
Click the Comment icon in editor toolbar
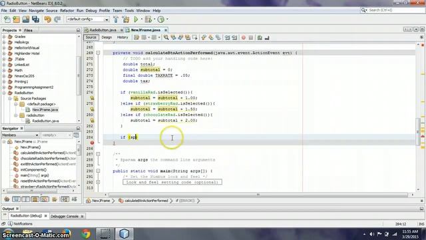(x=260, y=38)
